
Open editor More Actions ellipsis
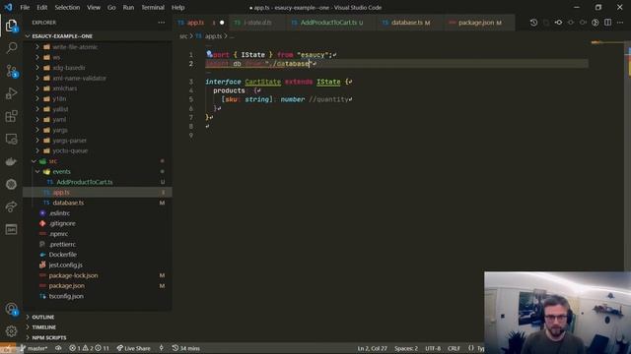click(620, 23)
